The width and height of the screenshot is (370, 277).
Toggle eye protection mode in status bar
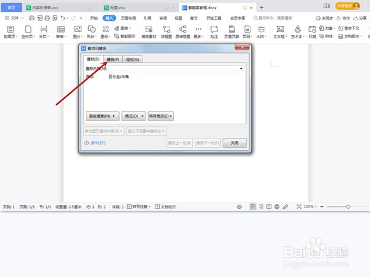(x=239, y=207)
